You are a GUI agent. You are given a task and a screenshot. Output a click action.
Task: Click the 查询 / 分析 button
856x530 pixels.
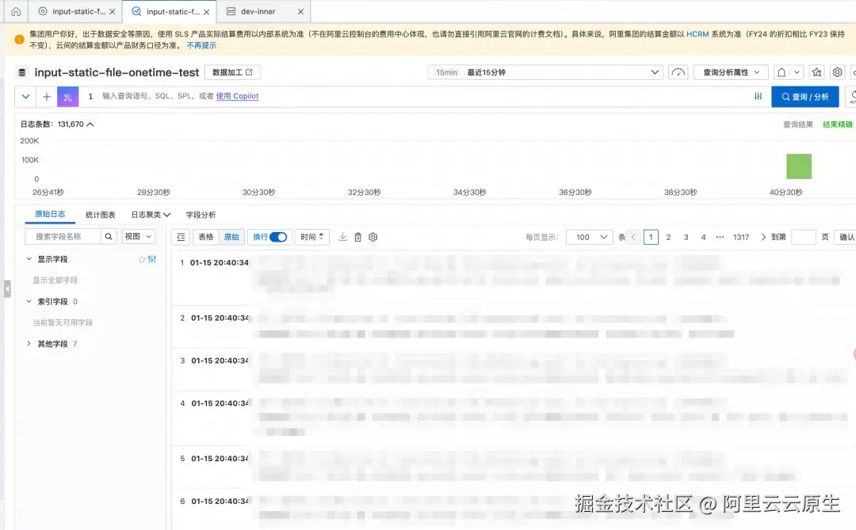coord(804,97)
